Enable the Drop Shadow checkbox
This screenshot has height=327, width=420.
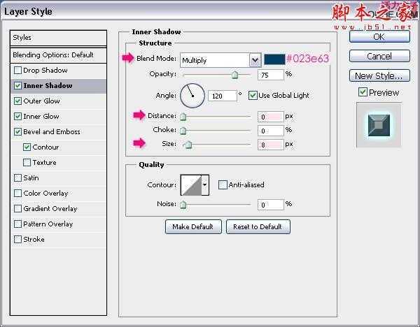click(x=17, y=71)
